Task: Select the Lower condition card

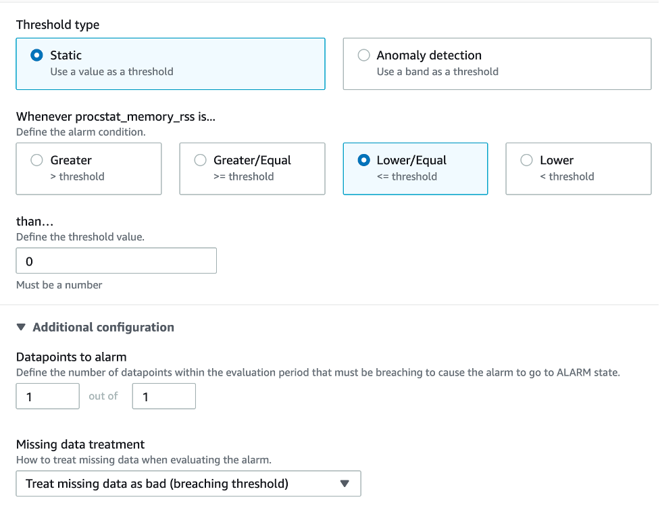Action: tap(578, 168)
